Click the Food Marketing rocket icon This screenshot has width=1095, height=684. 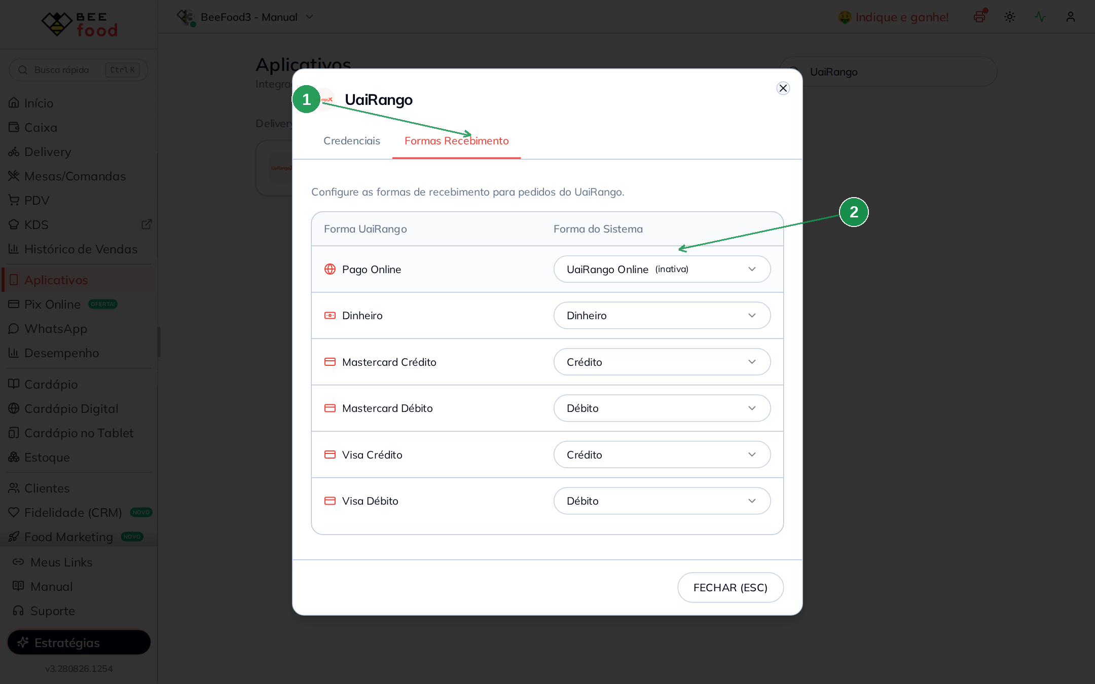tap(14, 537)
